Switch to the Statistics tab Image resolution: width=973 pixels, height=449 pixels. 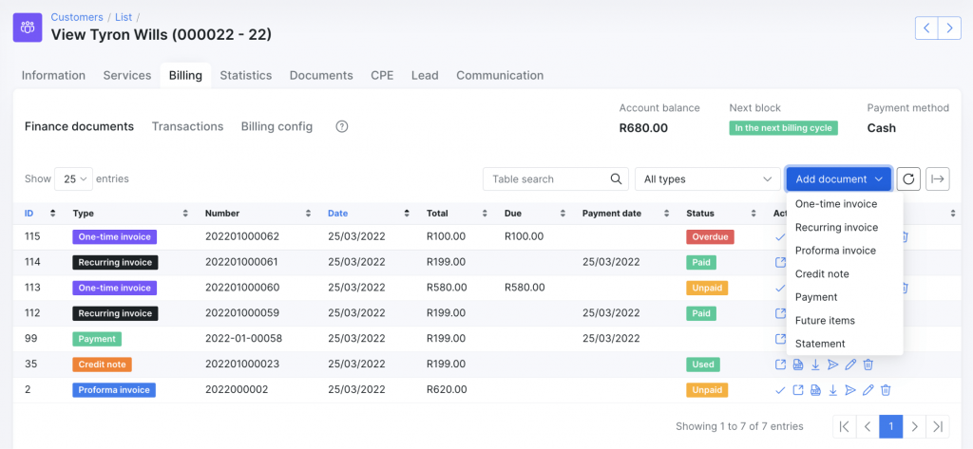(246, 76)
